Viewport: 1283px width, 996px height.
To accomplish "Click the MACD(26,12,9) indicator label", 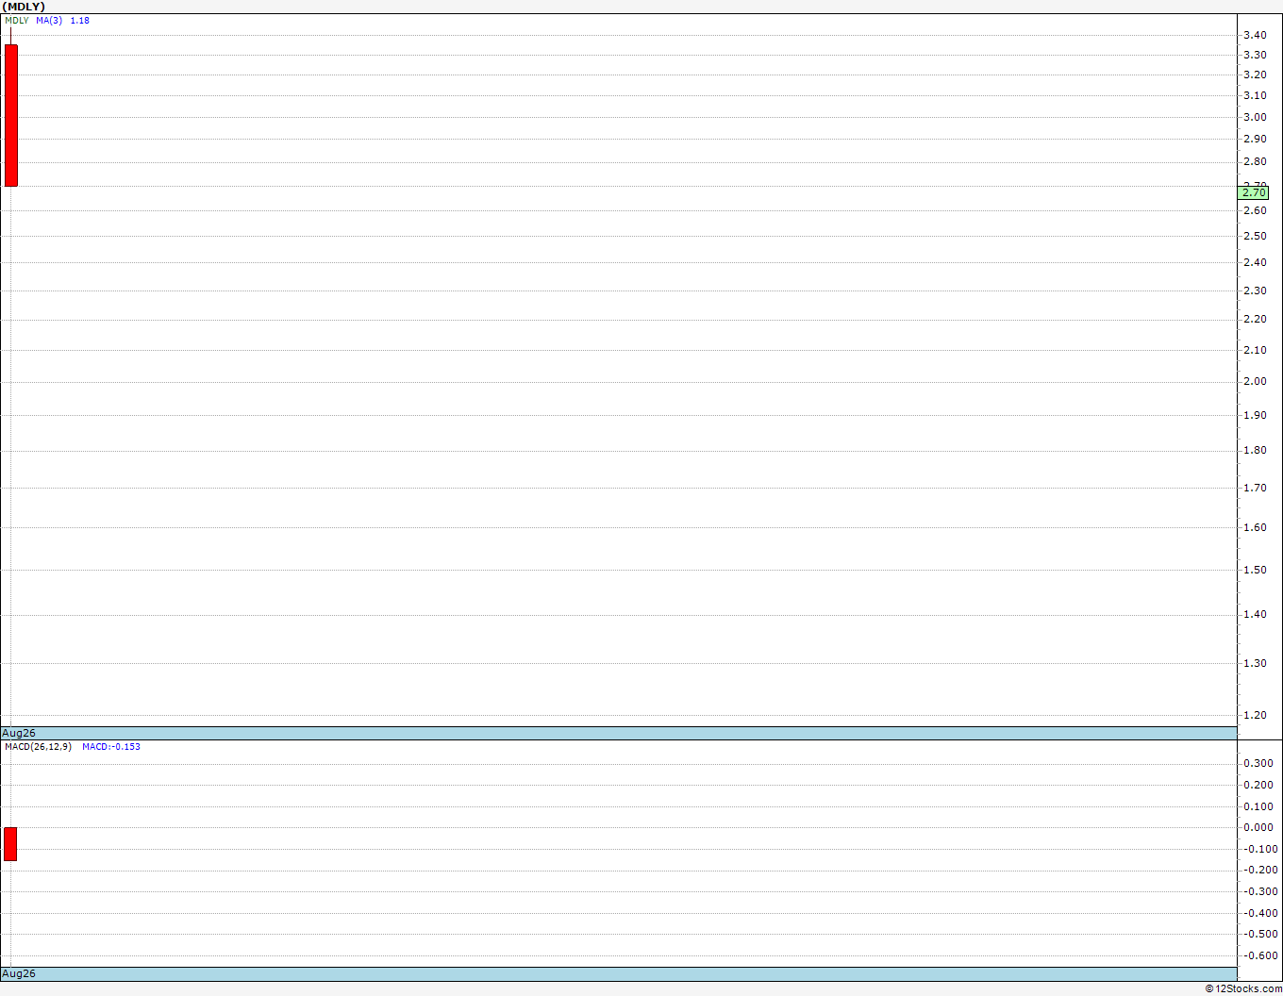I will click(38, 746).
